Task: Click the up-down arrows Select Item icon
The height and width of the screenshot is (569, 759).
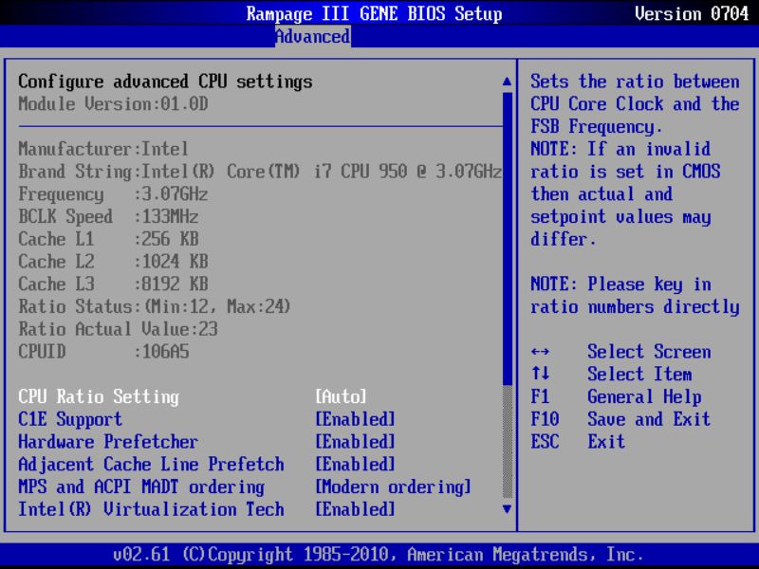Action: [x=540, y=374]
